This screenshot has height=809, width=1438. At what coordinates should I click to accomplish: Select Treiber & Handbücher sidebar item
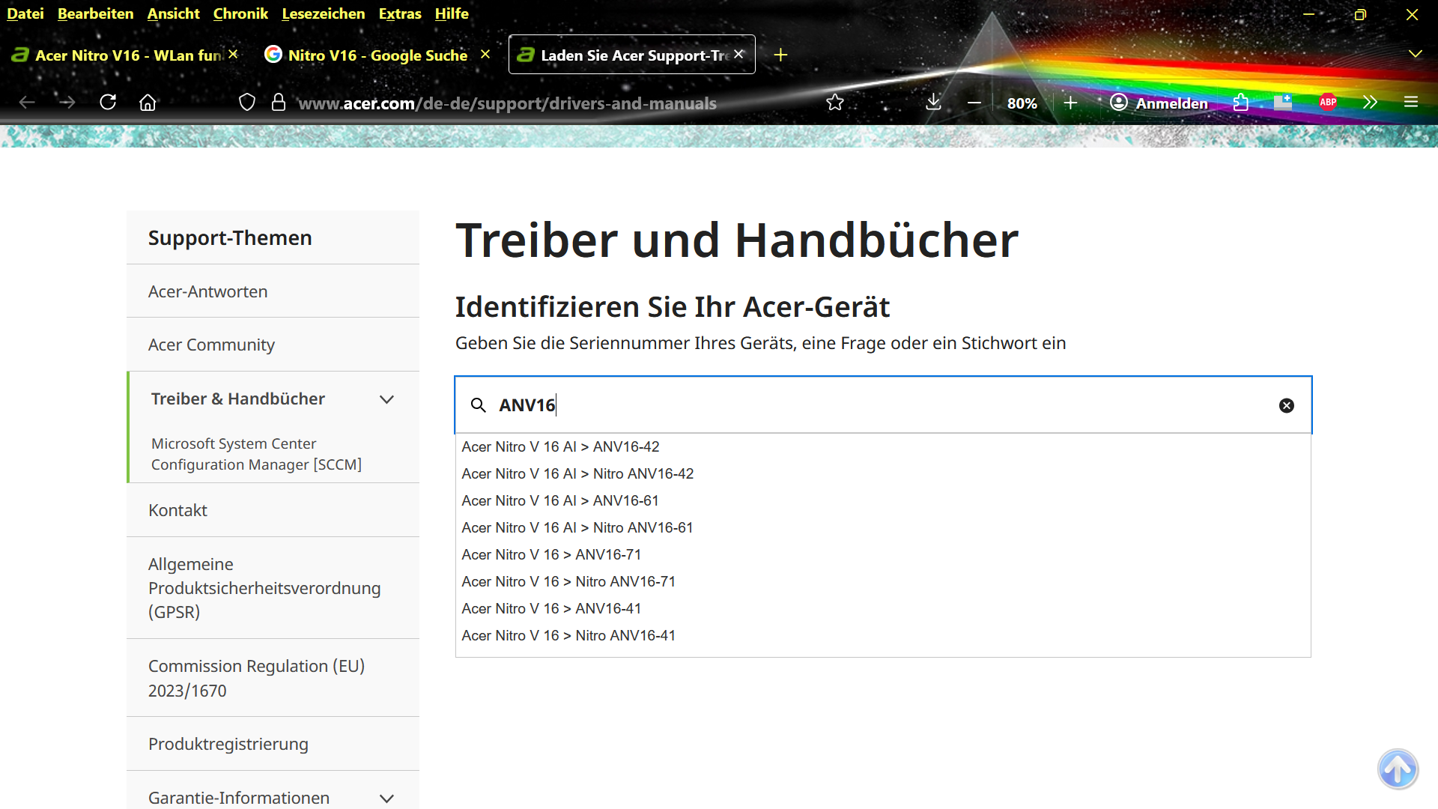coord(238,399)
